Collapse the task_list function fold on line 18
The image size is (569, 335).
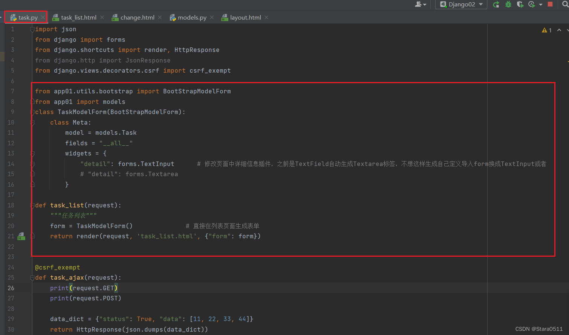coord(32,206)
